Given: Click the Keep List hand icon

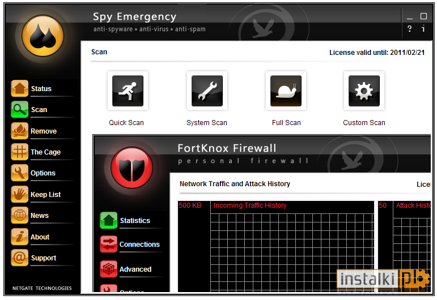Looking at the screenshot, I should [x=19, y=194].
